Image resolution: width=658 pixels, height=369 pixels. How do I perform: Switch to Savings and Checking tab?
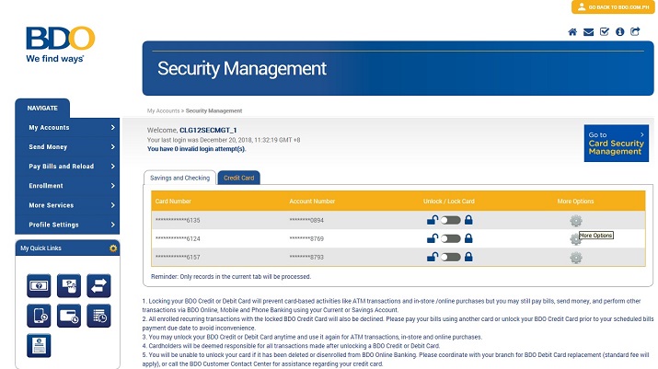(179, 178)
